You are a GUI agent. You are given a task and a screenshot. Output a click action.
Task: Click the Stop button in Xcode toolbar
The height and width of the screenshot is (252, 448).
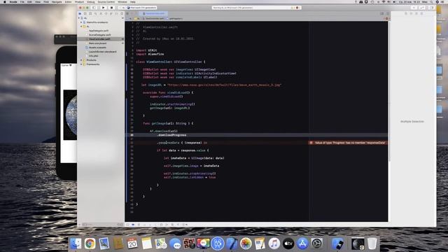(111, 8)
